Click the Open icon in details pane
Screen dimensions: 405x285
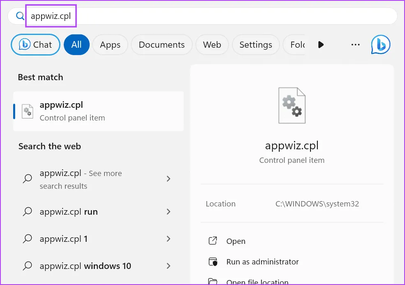pos(213,241)
